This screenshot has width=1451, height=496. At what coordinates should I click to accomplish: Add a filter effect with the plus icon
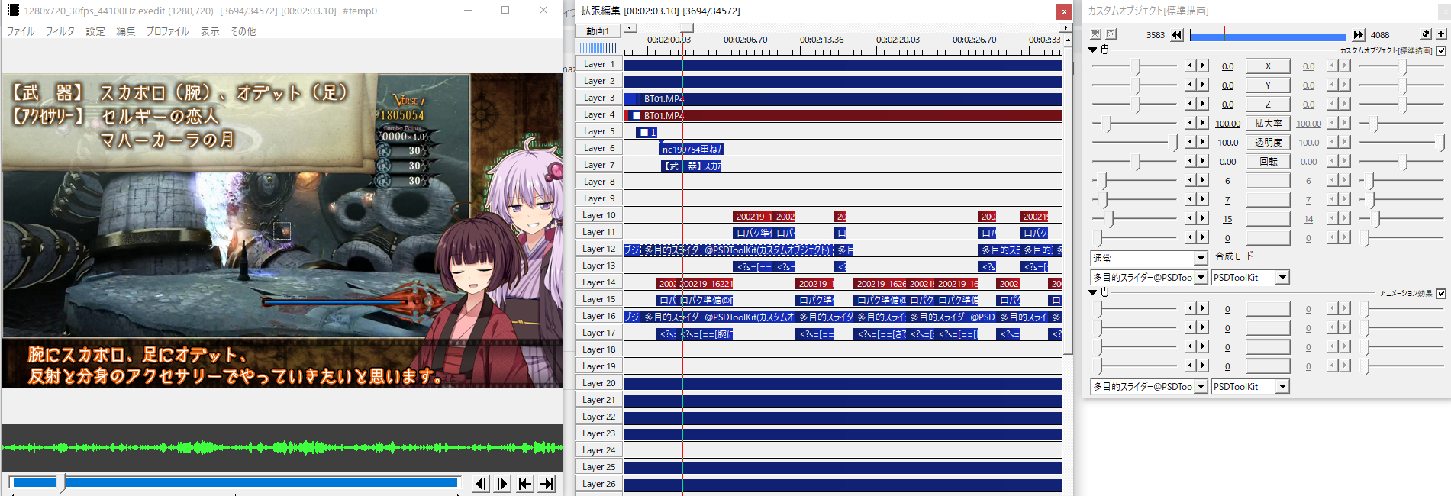pos(1441,34)
